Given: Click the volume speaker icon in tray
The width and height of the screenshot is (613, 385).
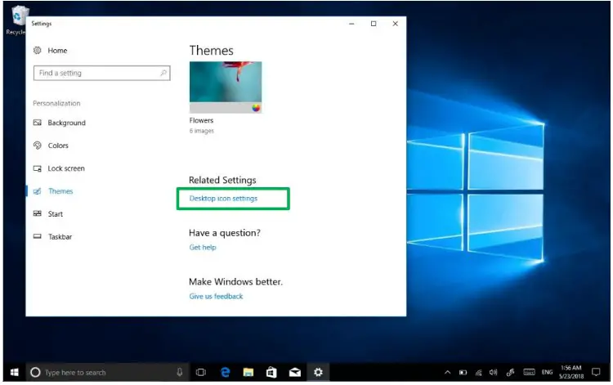Looking at the screenshot, I should pos(494,373).
